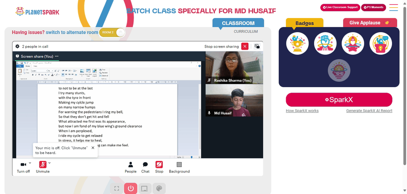Award the meditating guru badge
The height and width of the screenshot is (194, 407).
(353, 44)
